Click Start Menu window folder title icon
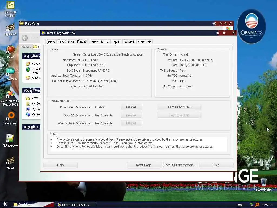This screenshot has height=208, width=277. [x=21, y=23]
